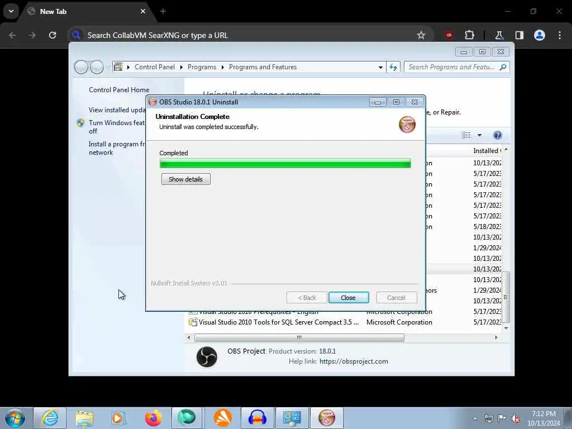Show hidden tray icons arrow
The width and height of the screenshot is (572, 429).
point(475,418)
